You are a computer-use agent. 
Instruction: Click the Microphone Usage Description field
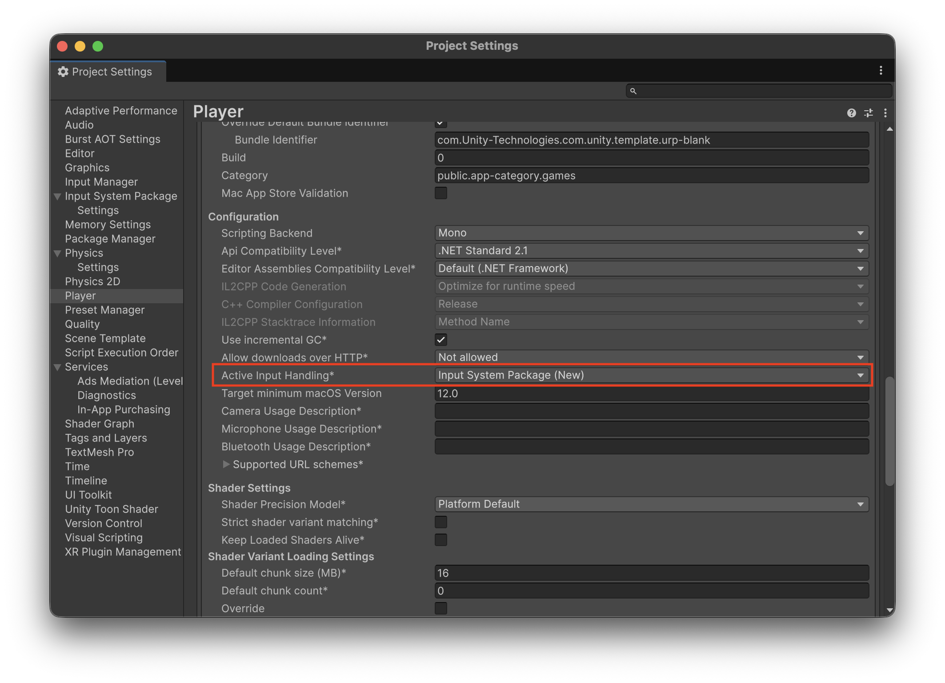651,429
